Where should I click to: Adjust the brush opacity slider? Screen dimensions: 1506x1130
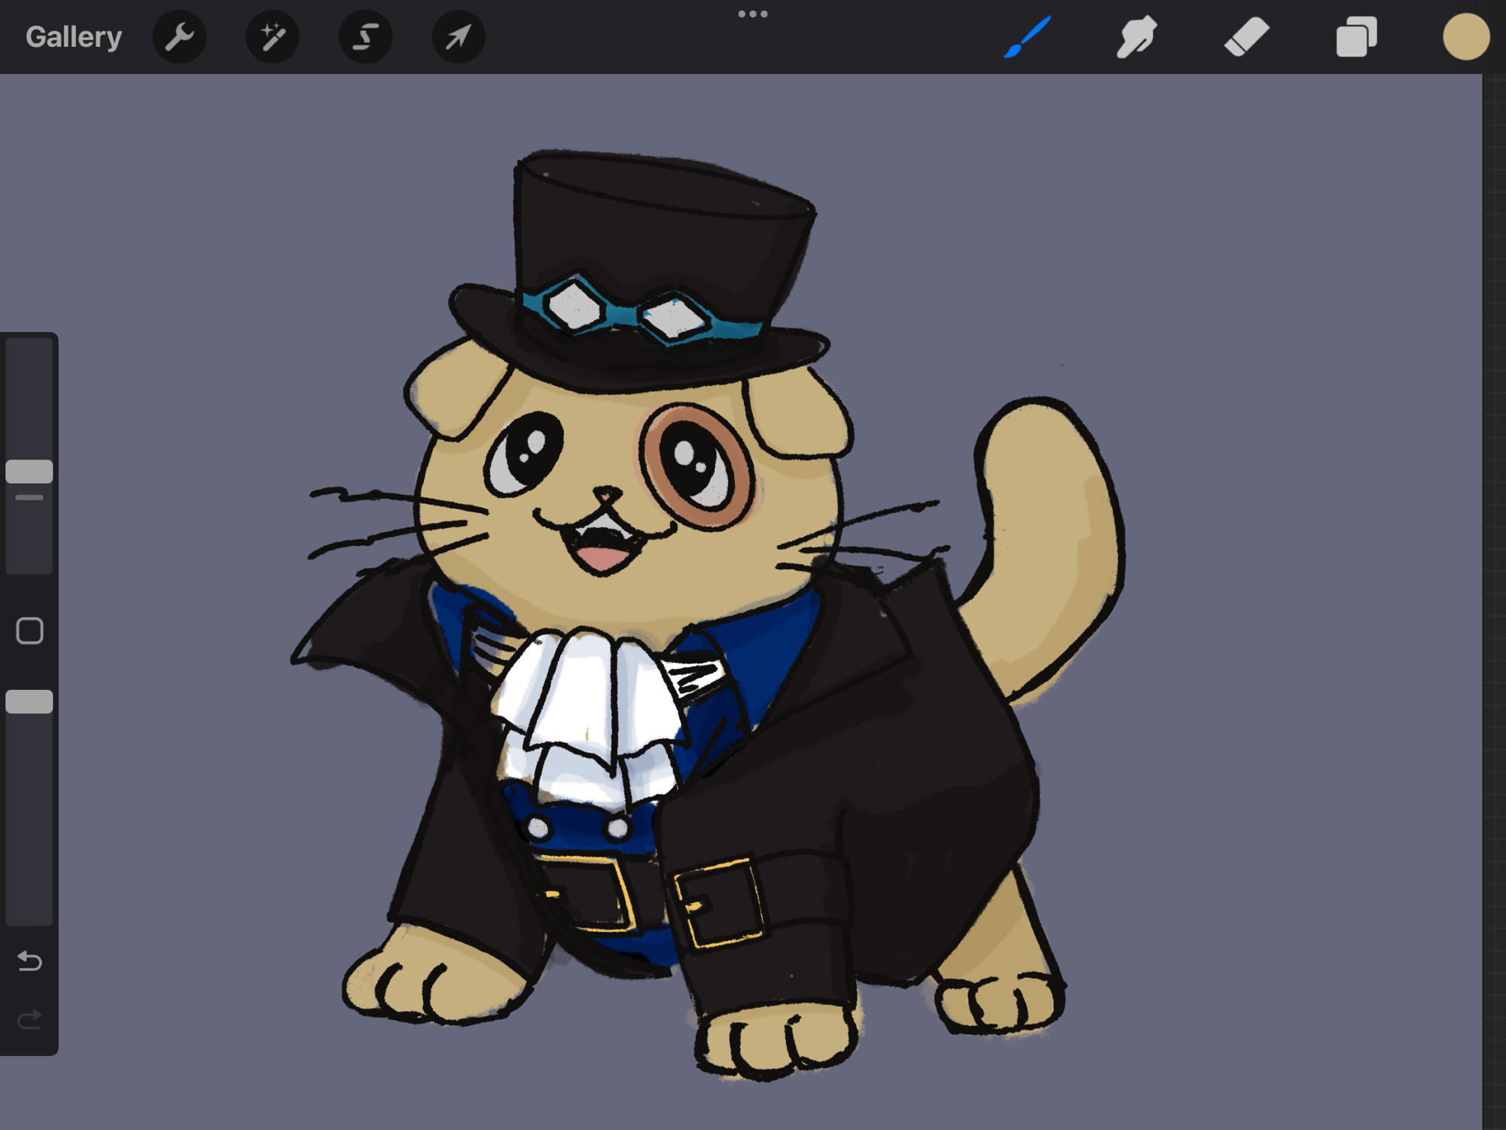pyautogui.click(x=29, y=701)
